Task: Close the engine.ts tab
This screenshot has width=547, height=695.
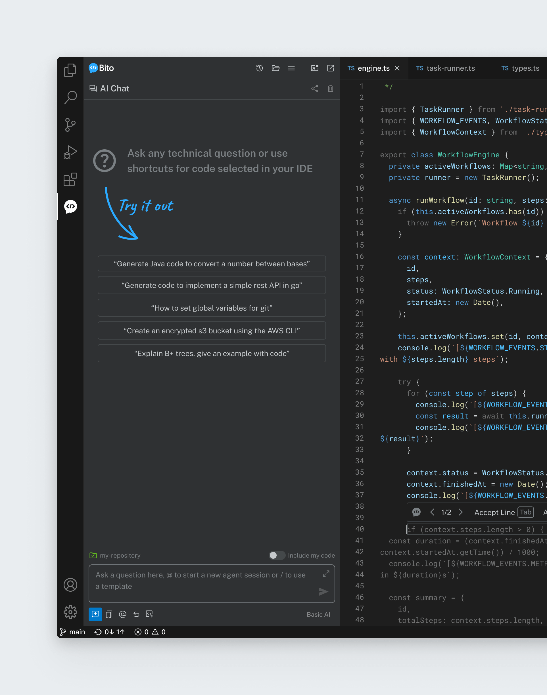Action: point(397,68)
